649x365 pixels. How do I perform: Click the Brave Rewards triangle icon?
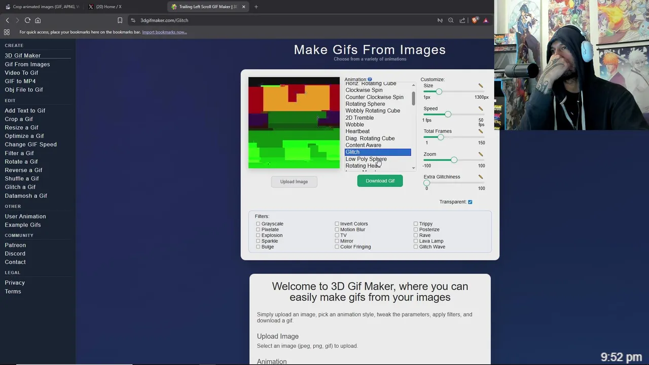[486, 20]
